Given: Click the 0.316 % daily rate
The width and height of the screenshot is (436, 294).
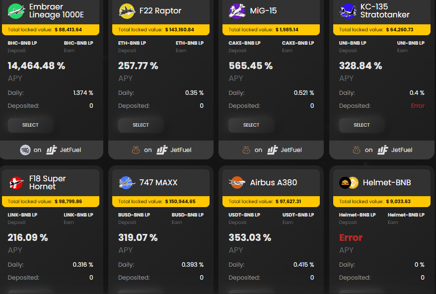Looking at the screenshot, I should tap(83, 265).
